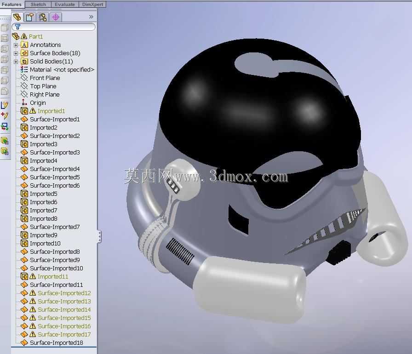The image size is (412, 354).
Task: Select Surface-Imported7 feature
Action: 55,227
